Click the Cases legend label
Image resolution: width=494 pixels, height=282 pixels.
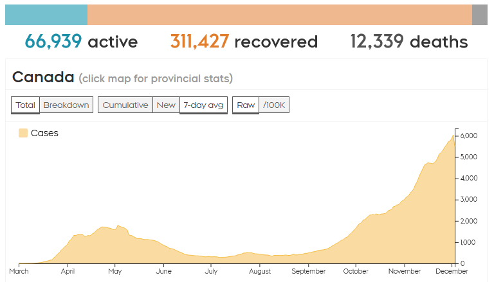44,133
